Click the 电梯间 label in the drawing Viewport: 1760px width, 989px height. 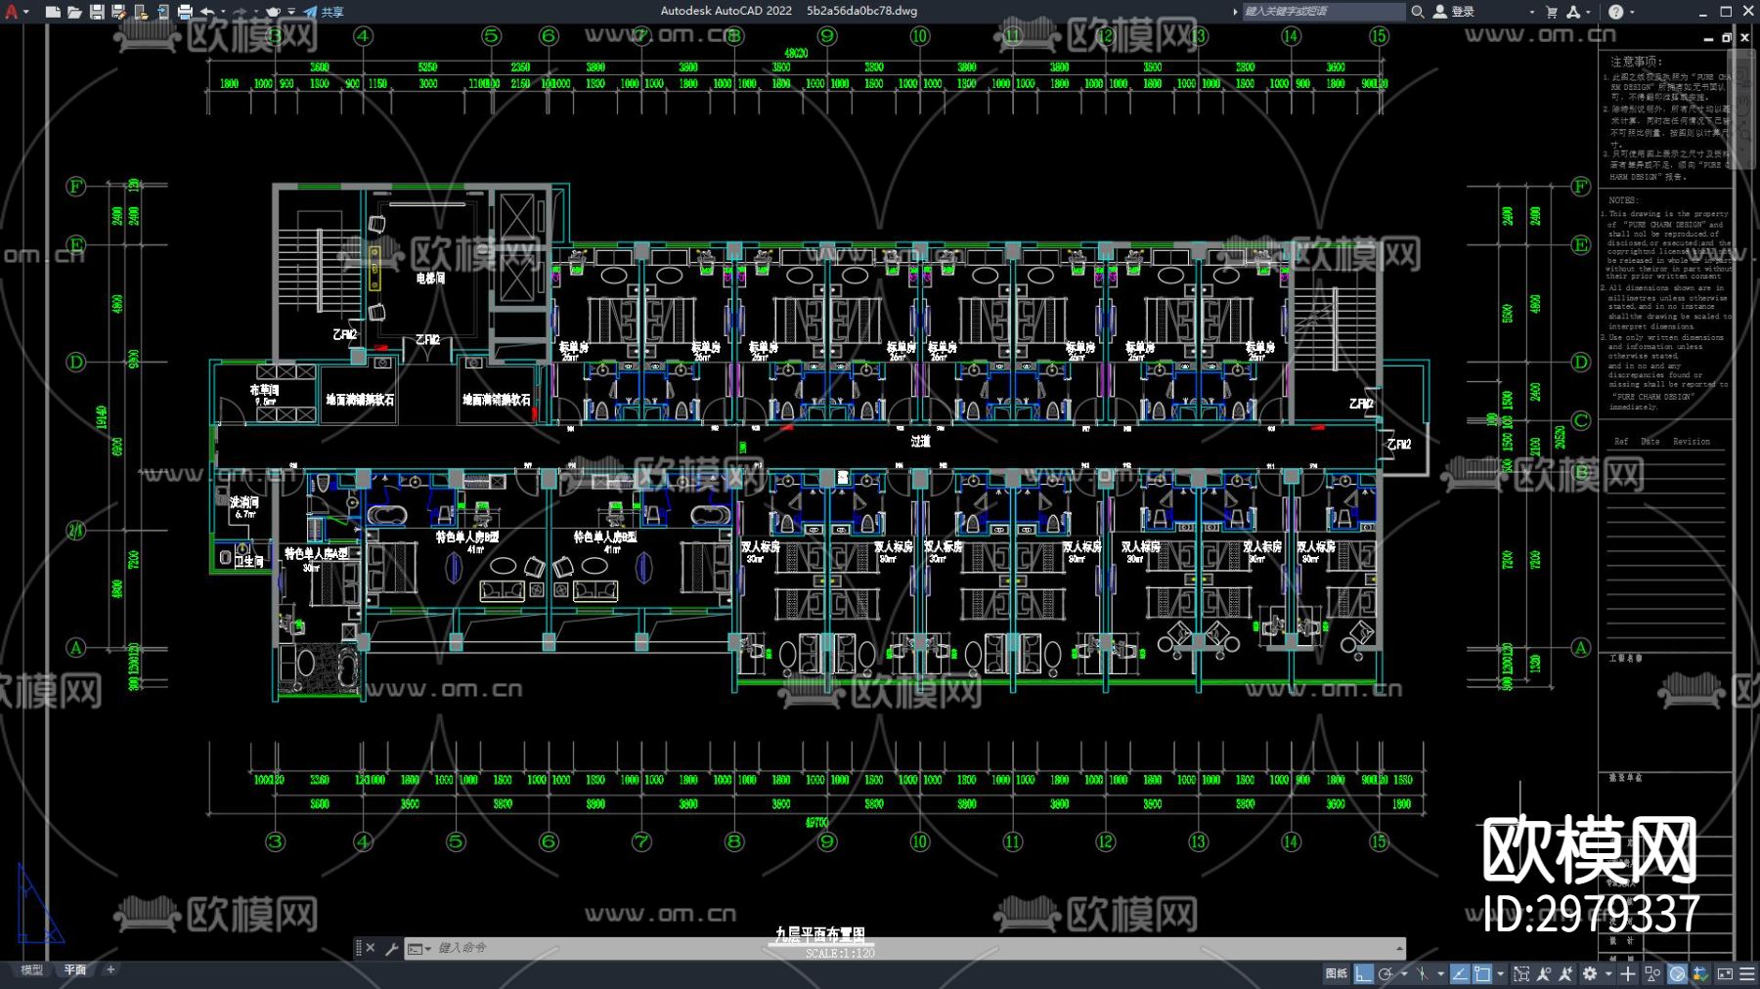(430, 279)
